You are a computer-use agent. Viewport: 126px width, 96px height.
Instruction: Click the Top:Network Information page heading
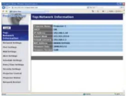pyautogui.click(x=53, y=17)
